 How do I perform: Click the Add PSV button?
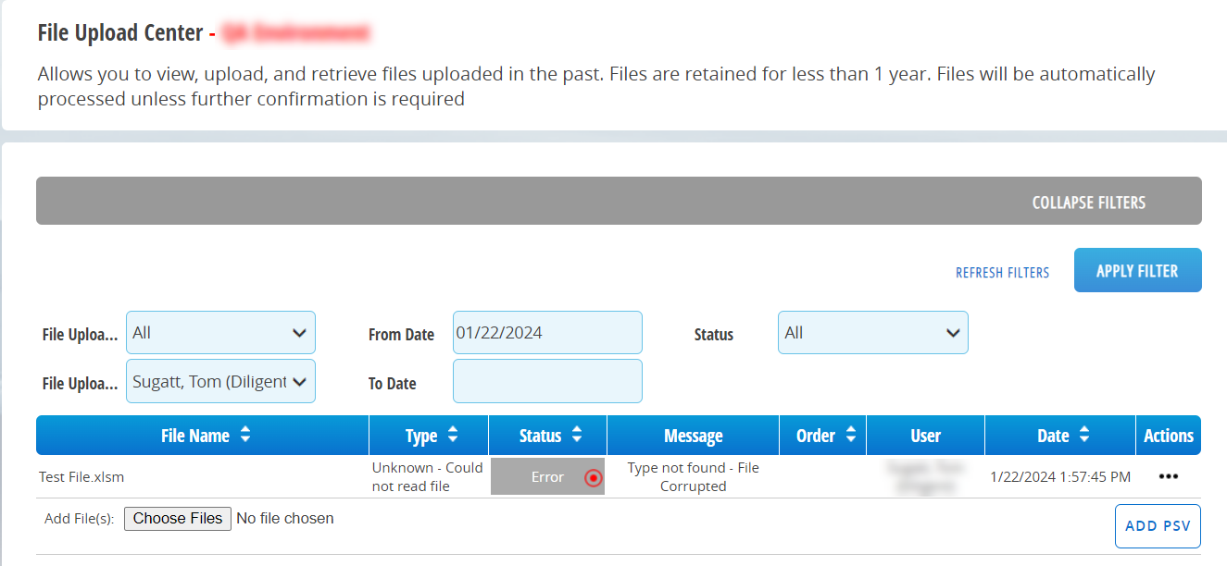[x=1158, y=526]
